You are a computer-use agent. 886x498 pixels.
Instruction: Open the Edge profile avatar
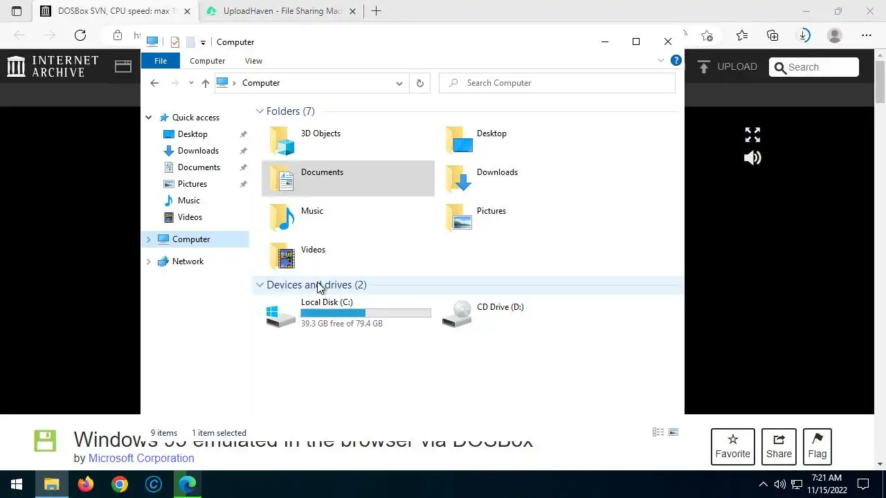[835, 35]
